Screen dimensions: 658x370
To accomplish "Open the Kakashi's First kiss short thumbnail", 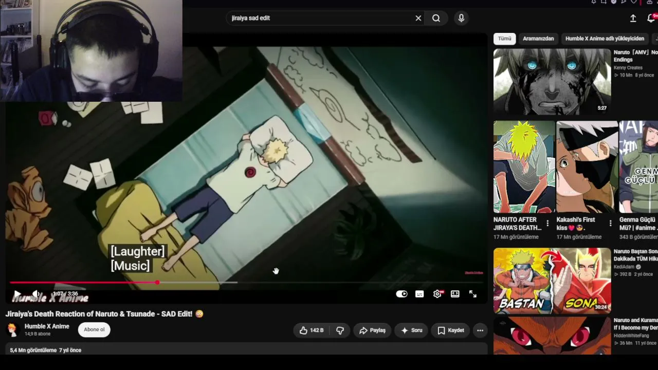I will (x=587, y=167).
